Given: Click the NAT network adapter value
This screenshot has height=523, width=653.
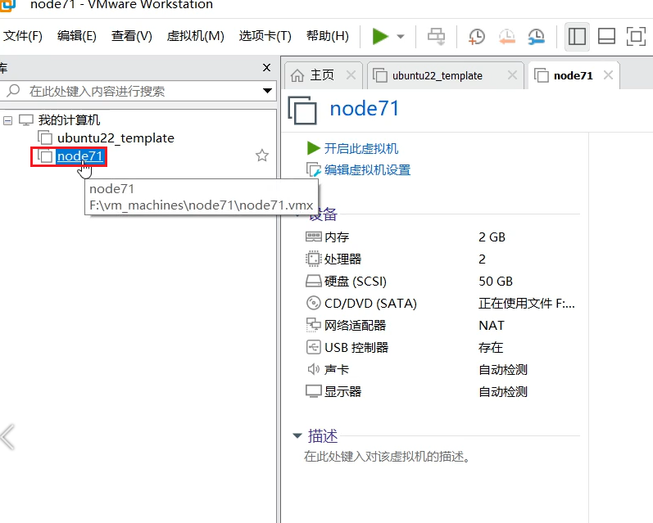Looking at the screenshot, I should [x=492, y=326].
